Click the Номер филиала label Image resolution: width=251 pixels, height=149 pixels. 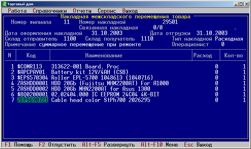click(x=31, y=22)
